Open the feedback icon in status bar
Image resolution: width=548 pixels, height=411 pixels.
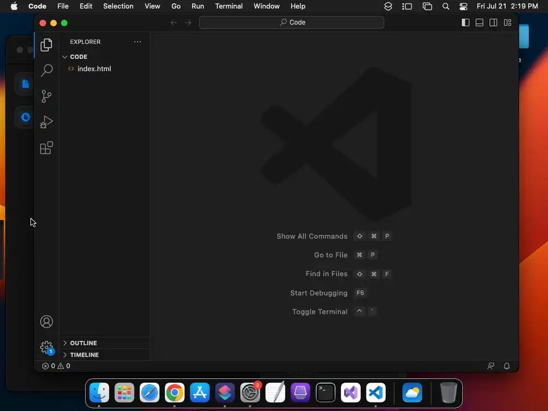coord(491,366)
